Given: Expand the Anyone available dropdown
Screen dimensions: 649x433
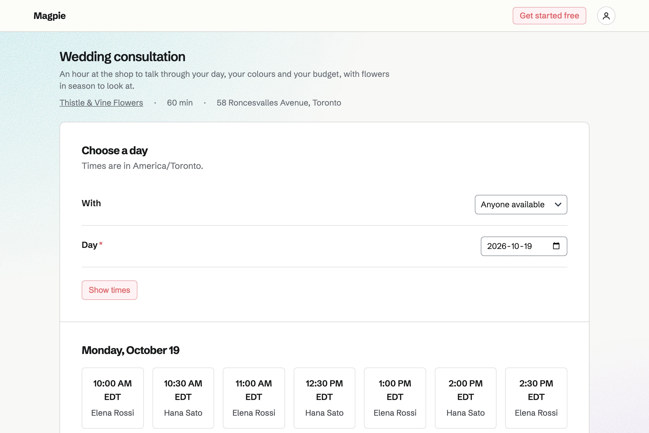Looking at the screenshot, I should pos(521,205).
